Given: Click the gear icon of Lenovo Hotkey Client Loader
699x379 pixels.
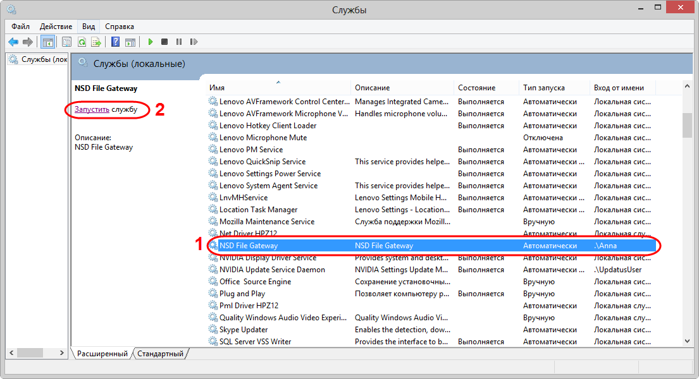Looking at the screenshot, I should [x=213, y=126].
